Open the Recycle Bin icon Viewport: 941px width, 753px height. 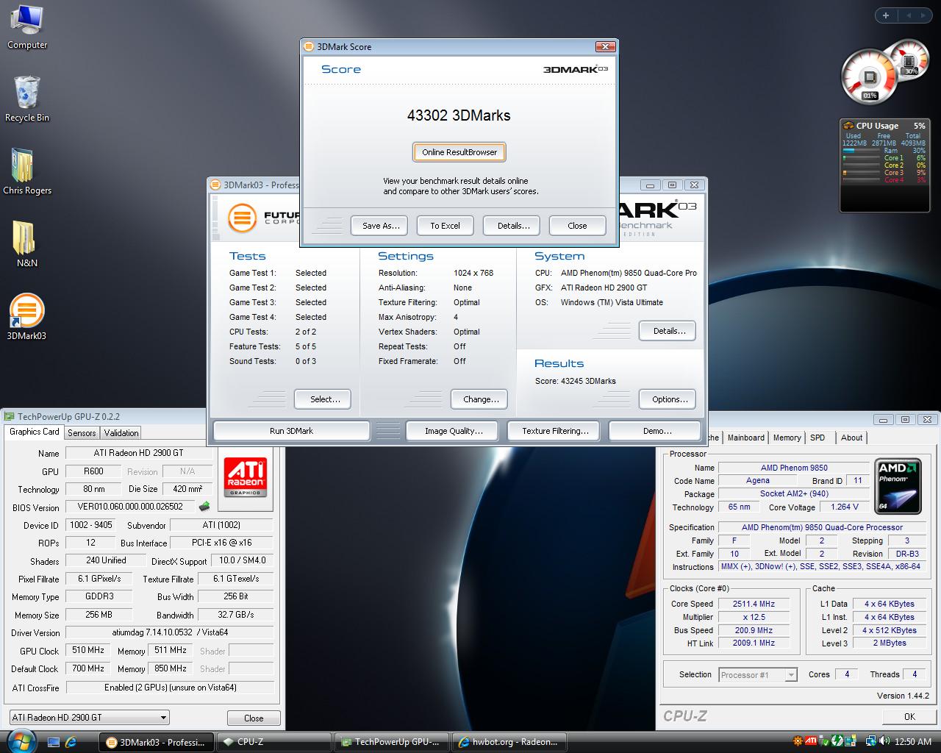27,99
